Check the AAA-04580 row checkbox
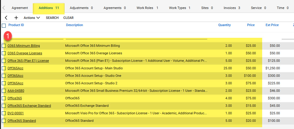Viewport: 294px width, 129px height. (x=4, y=91)
